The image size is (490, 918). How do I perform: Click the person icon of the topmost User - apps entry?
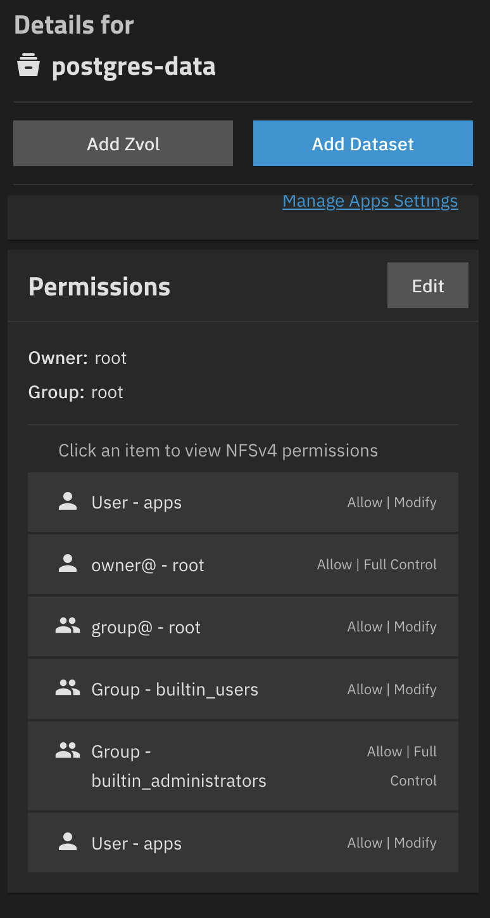click(x=67, y=502)
